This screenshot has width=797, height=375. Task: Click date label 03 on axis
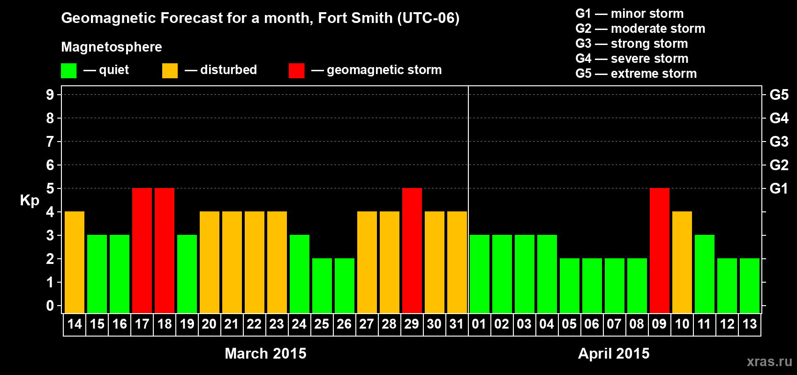524,324
